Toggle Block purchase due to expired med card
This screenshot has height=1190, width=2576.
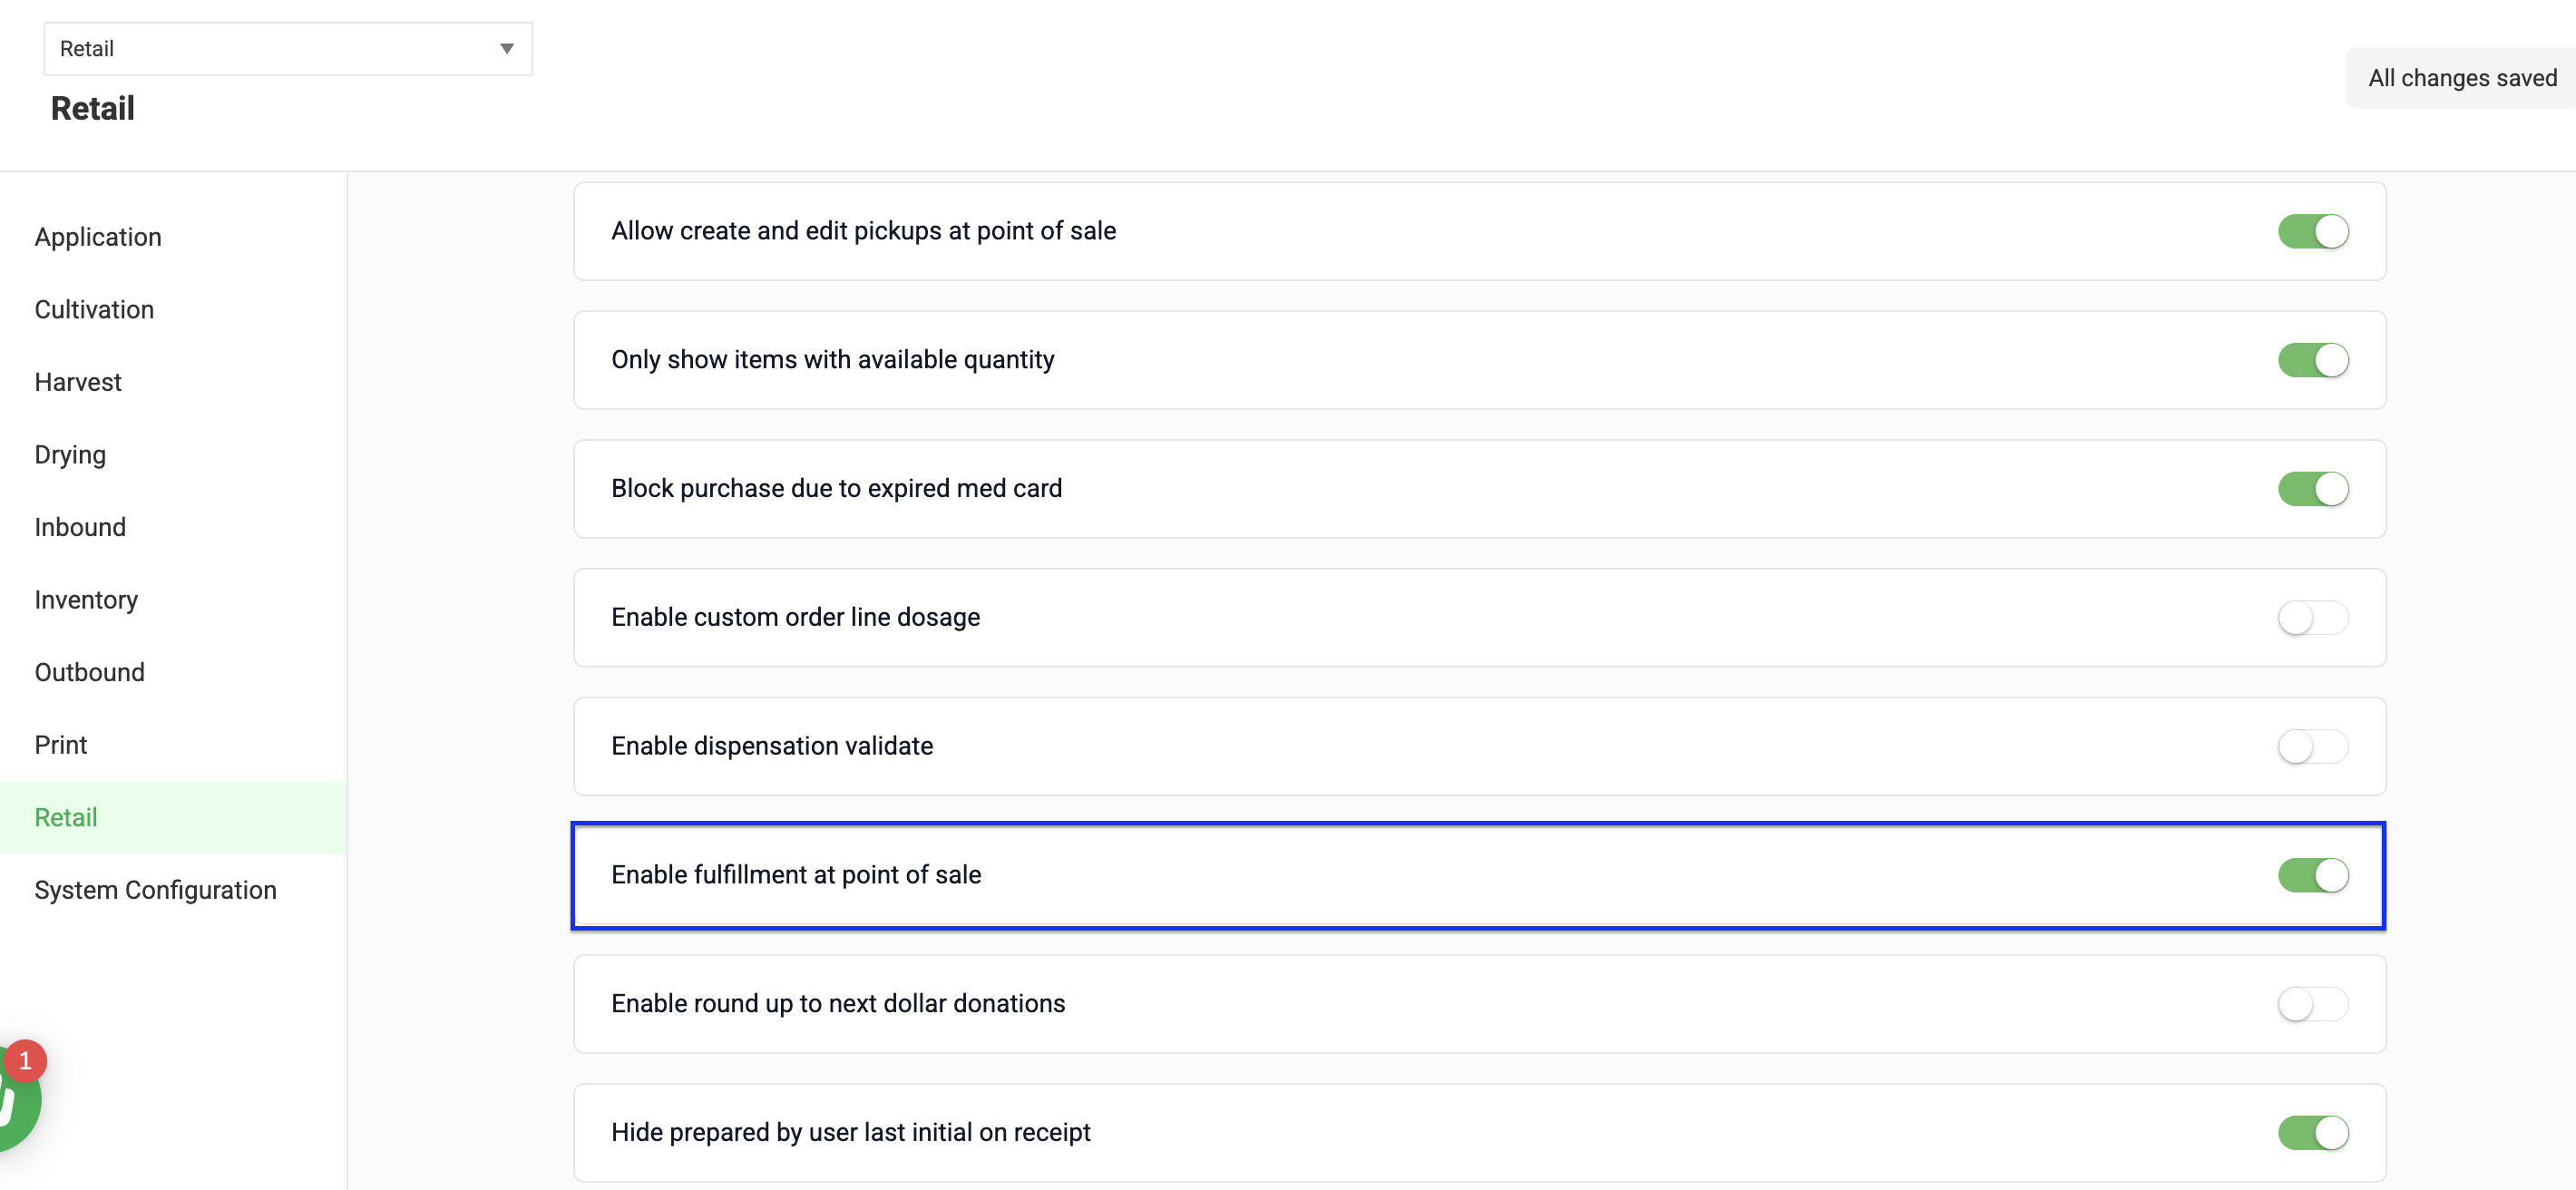2313,489
